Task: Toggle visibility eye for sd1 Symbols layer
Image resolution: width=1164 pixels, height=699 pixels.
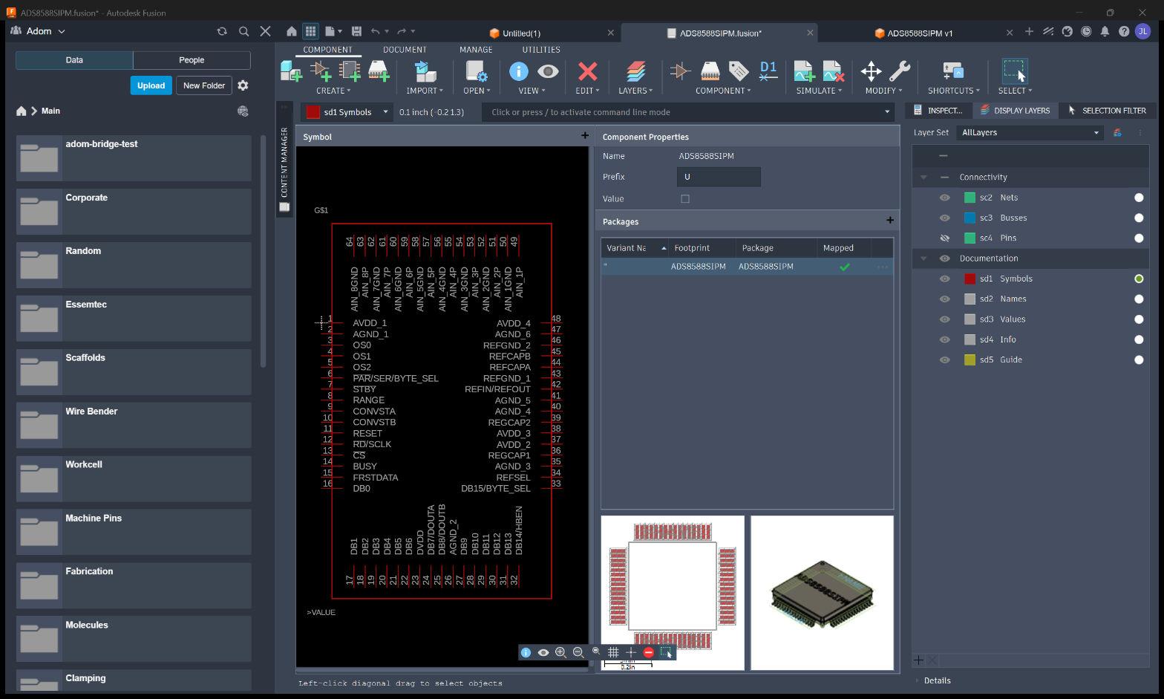Action: click(944, 279)
